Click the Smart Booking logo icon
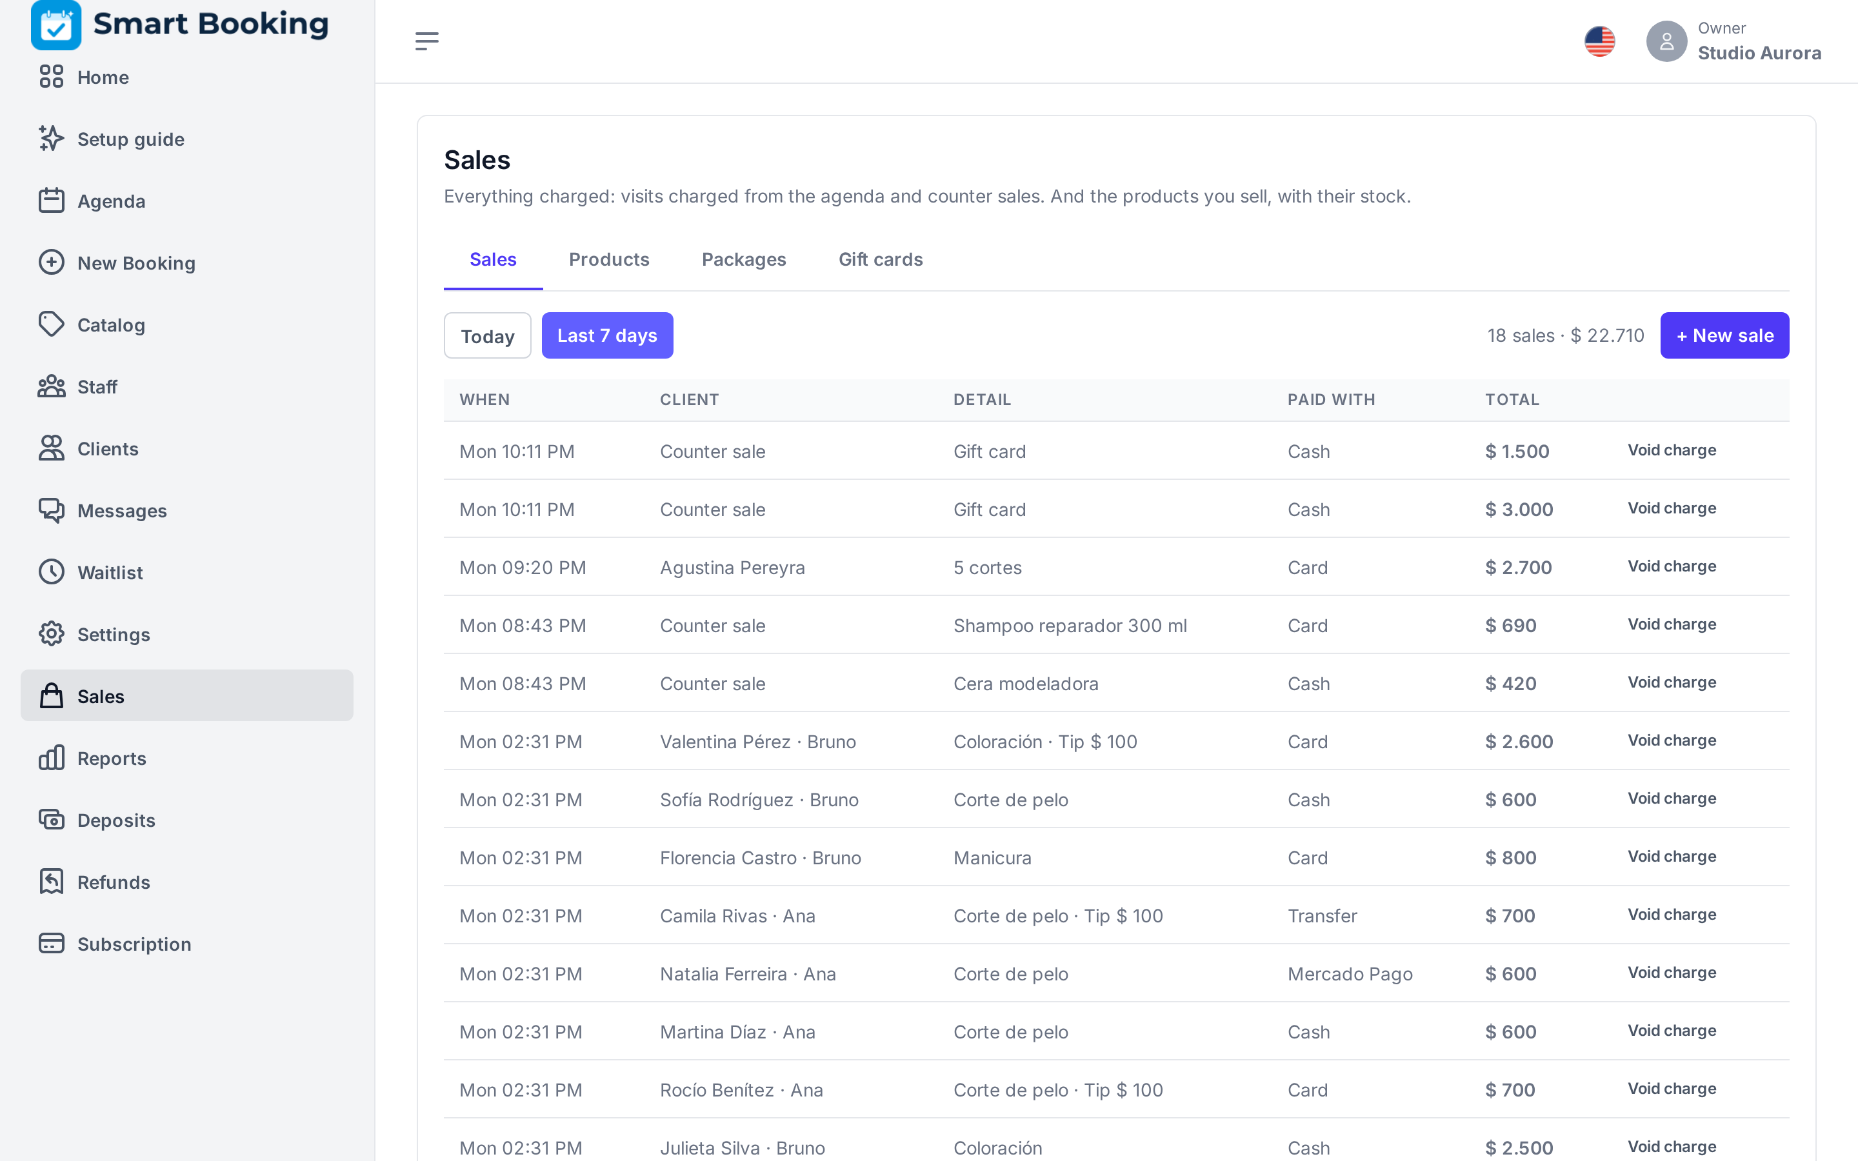Image resolution: width=1858 pixels, height=1161 pixels. 55,25
